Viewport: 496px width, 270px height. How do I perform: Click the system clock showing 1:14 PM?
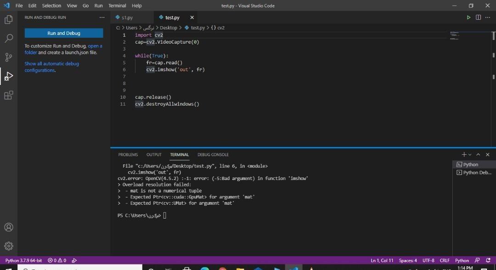[x=465, y=268]
